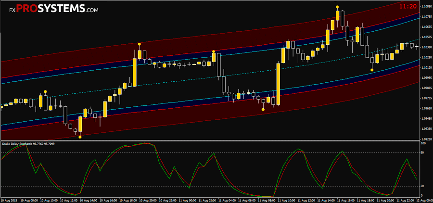The width and height of the screenshot is (433, 203).
Task: Click the red 11:20 candle timer
Action: tap(408, 6)
